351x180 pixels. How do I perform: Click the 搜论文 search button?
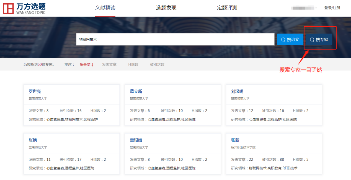[290, 40]
